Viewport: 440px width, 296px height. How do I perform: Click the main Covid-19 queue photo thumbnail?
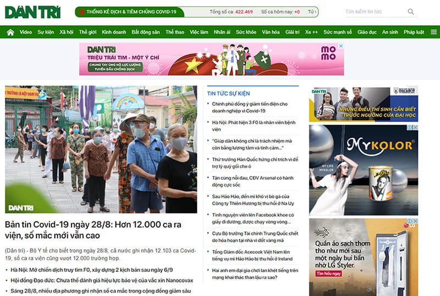click(x=101, y=149)
